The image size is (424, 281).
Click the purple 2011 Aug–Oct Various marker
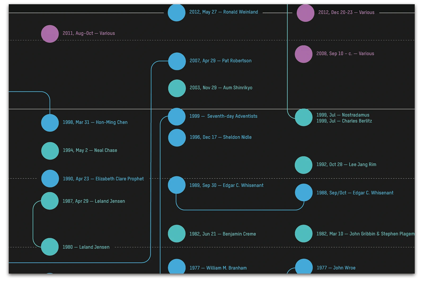click(50, 33)
